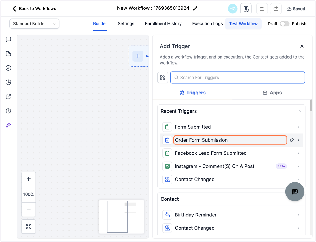Switch to the Settings tab

[x=126, y=24]
